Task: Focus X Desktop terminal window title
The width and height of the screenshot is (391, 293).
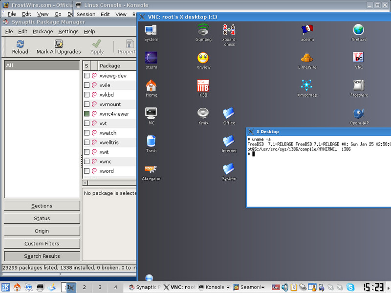Action: point(267,131)
